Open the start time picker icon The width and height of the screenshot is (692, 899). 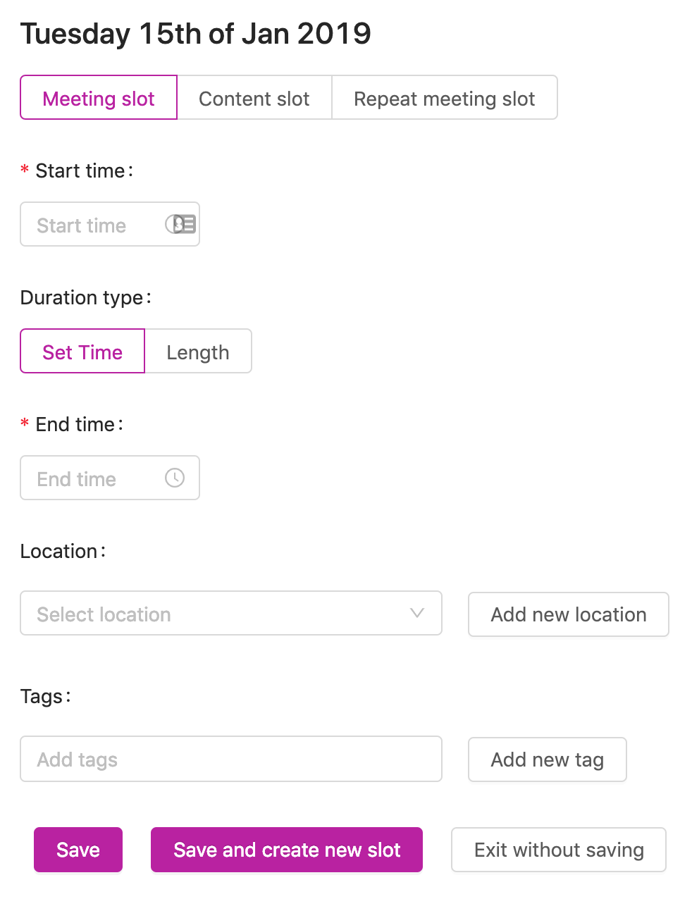click(x=181, y=224)
